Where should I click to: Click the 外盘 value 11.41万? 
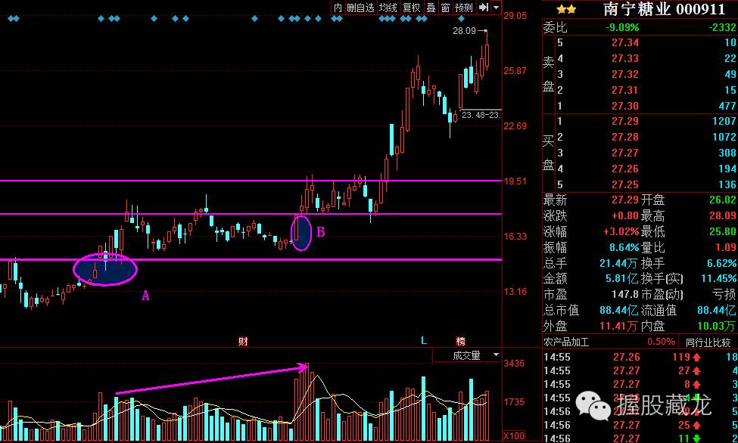coord(619,326)
